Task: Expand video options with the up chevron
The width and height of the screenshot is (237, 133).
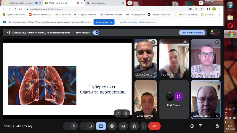Action: [x=84, y=126]
